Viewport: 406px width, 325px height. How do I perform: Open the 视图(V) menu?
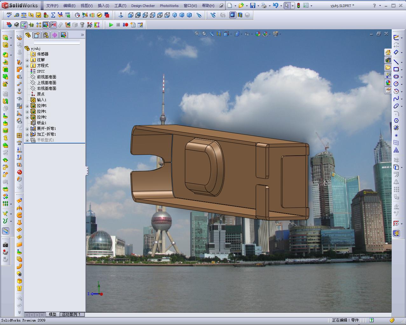click(x=86, y=6)
